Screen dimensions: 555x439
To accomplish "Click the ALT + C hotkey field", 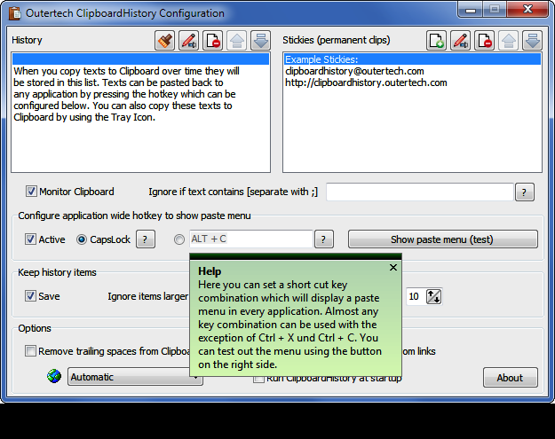I will [x=251, y=239].
